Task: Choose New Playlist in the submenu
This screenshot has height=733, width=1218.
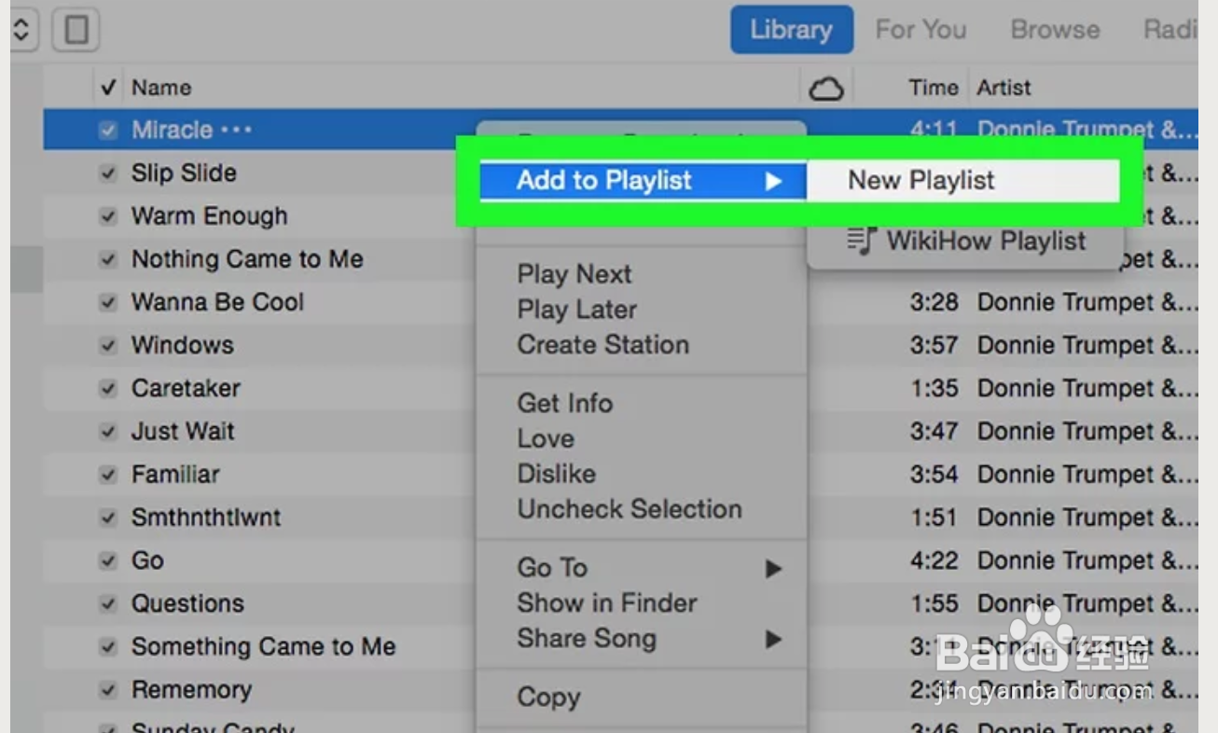Action: 921,180
